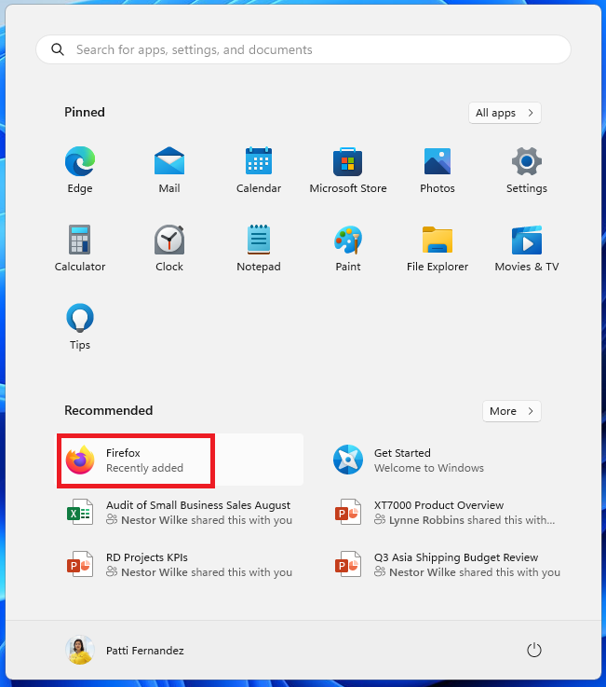The height and width of the screenshot is (687, 606).
Task: Launch the Paint app
Action: [348, 249]
